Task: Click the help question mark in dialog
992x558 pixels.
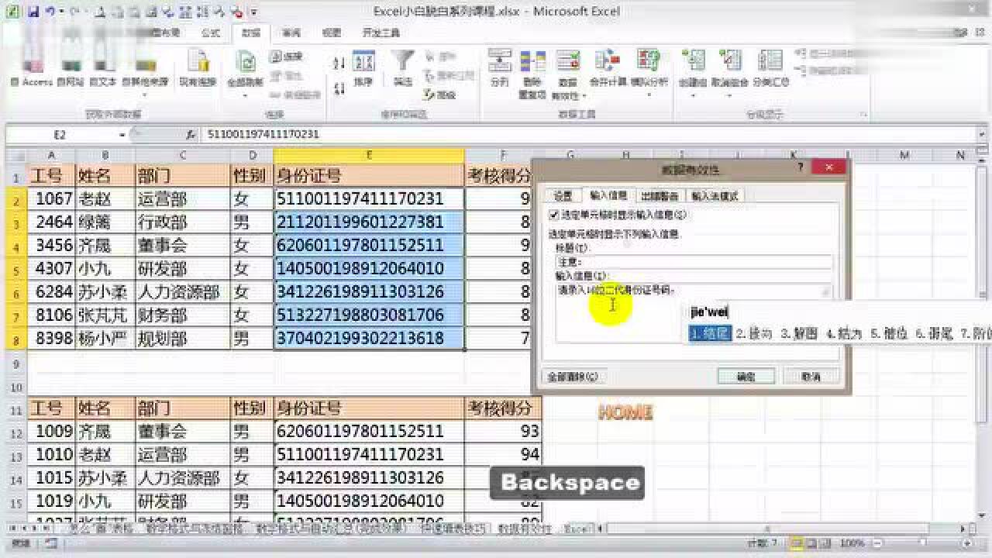Action: (801, 167)
